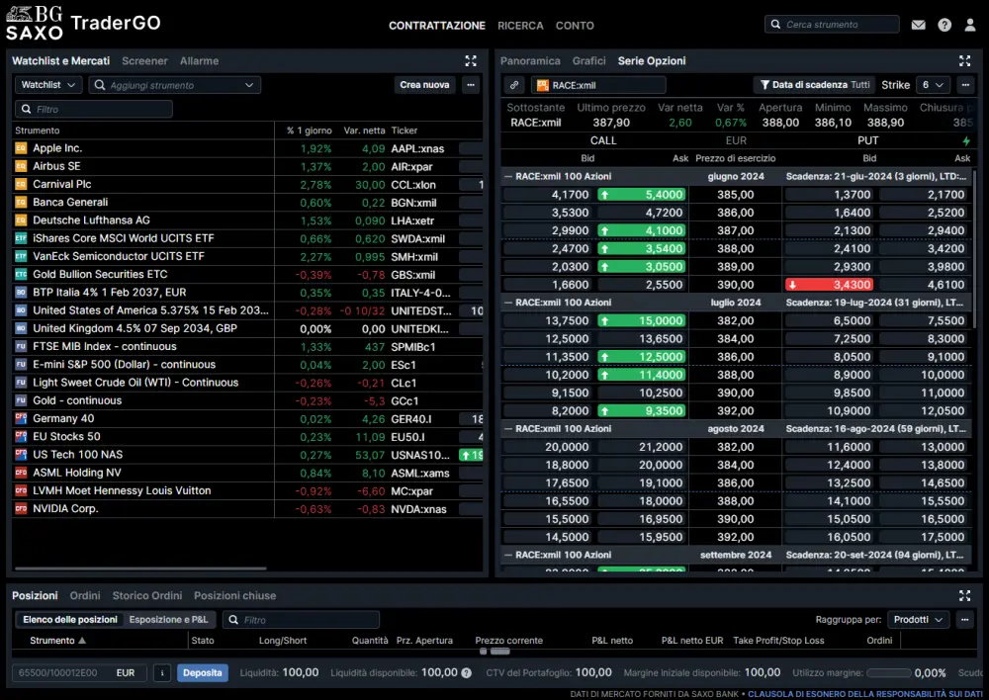
Task: Open watchlist more options ellipsis menu
Action: click(471, 84)
